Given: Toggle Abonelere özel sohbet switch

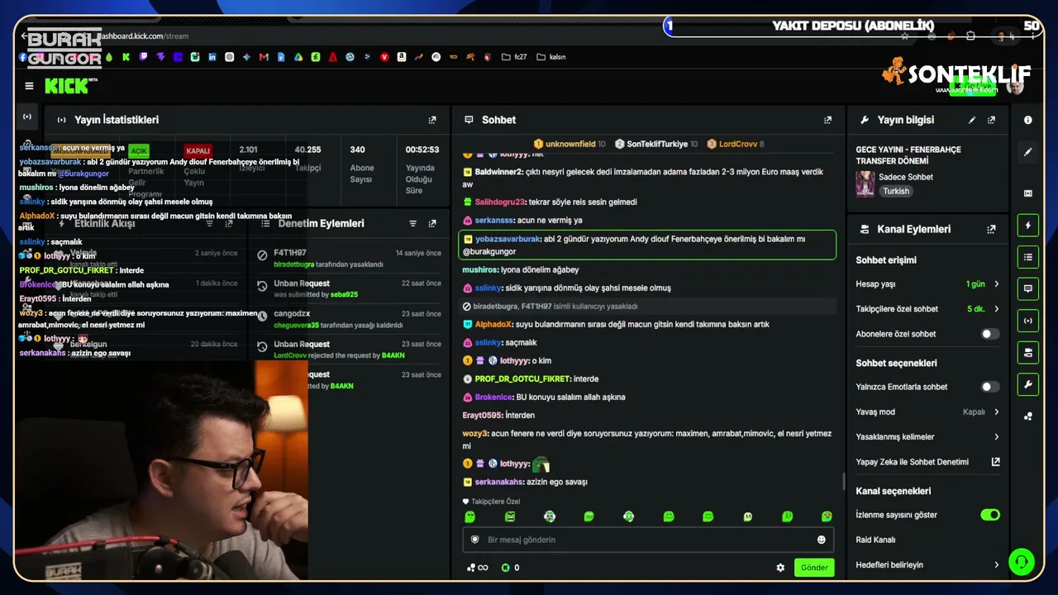Looking at the screenshot, I should (989, 334).
